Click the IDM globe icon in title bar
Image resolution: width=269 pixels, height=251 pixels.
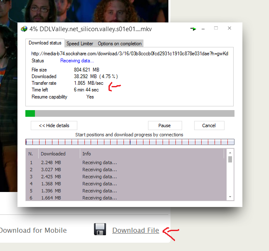point(24,29)
